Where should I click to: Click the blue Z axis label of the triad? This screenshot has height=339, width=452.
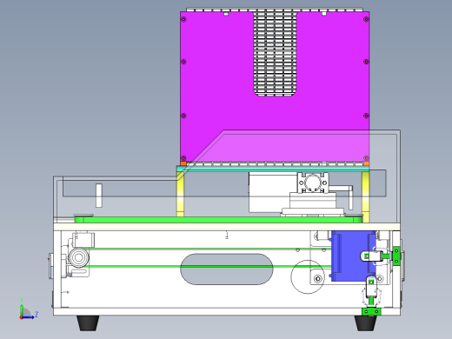click(37, 314)
